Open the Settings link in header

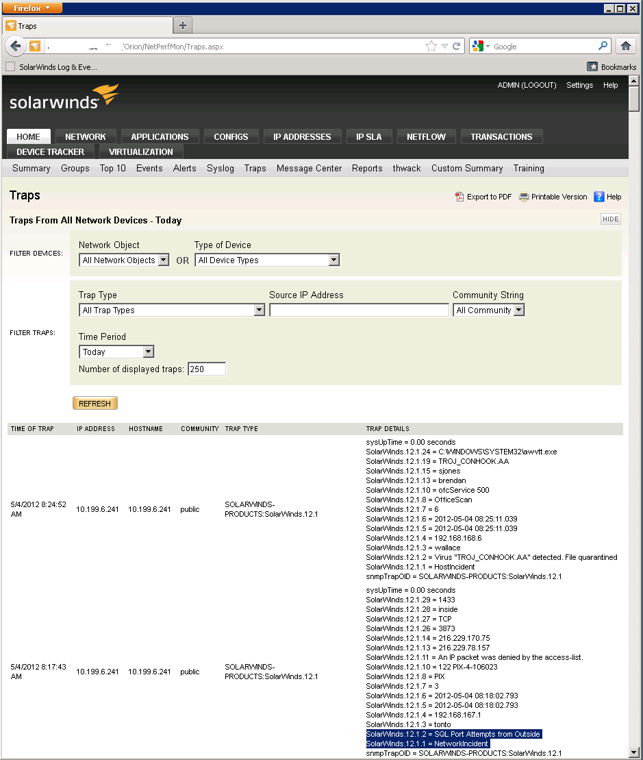tap(579, 85)
